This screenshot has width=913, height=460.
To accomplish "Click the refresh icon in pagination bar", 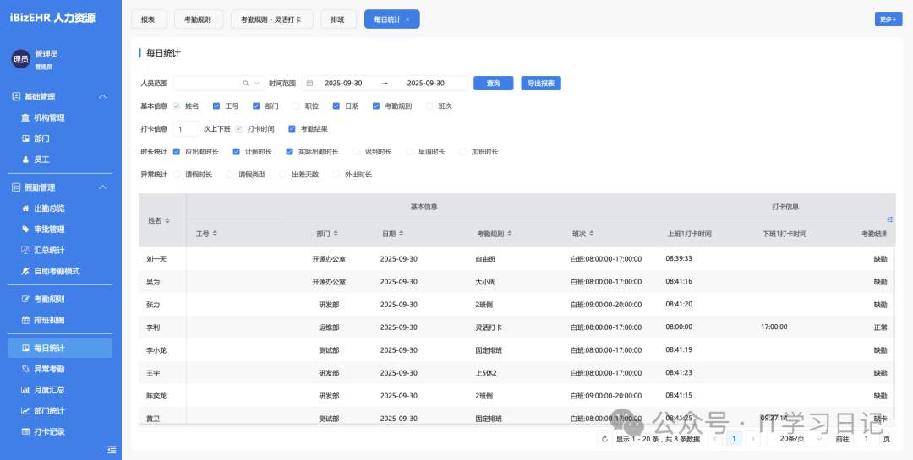I will coord(604,439).
